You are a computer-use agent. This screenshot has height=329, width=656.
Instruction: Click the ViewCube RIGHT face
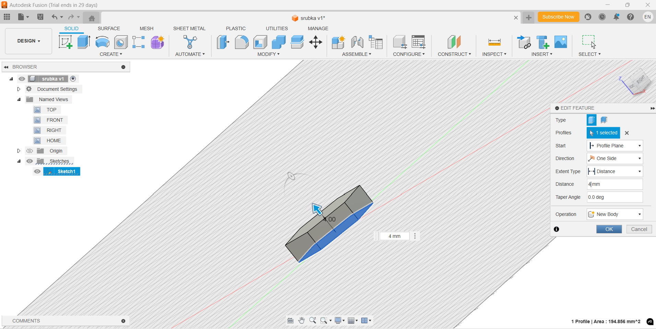pos(640,80)
